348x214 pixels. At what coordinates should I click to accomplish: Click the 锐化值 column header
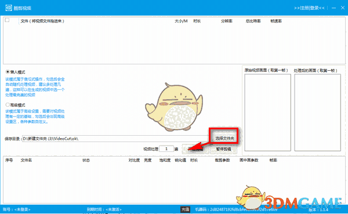click(180, 160)
